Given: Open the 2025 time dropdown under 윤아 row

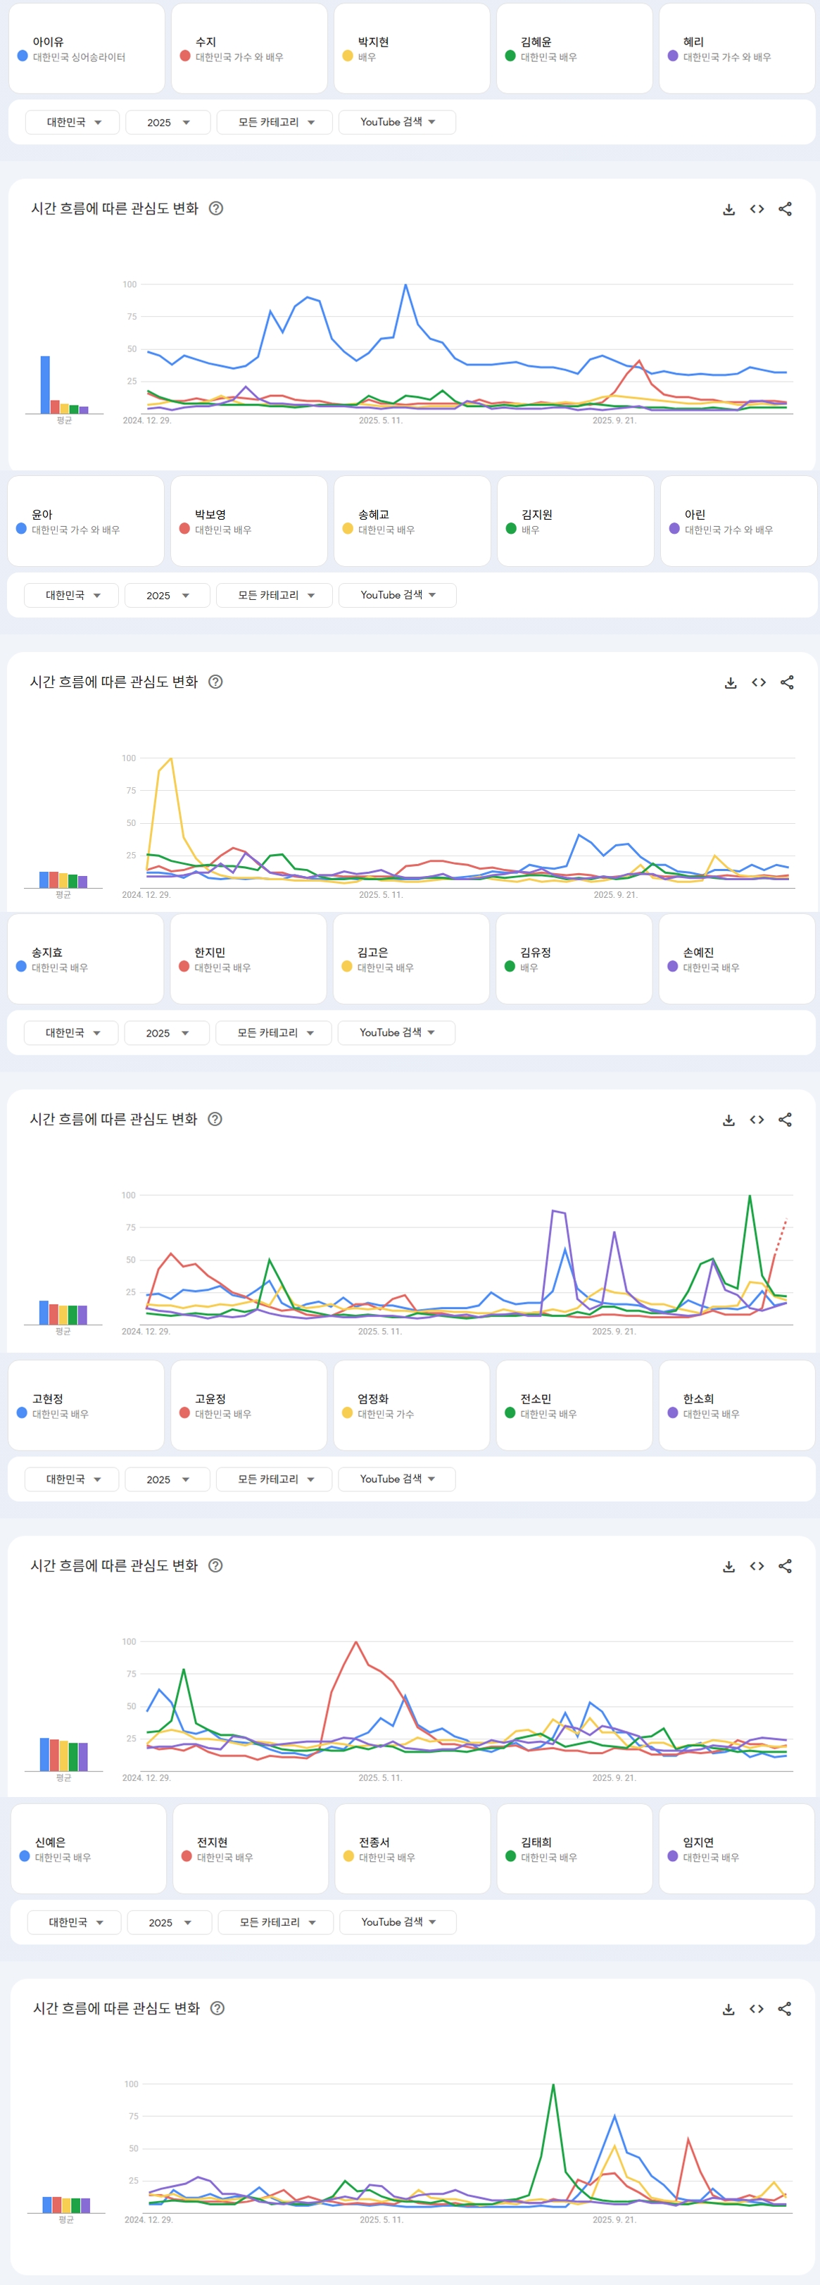Looking at the screenshot, I should coord(168,595).
